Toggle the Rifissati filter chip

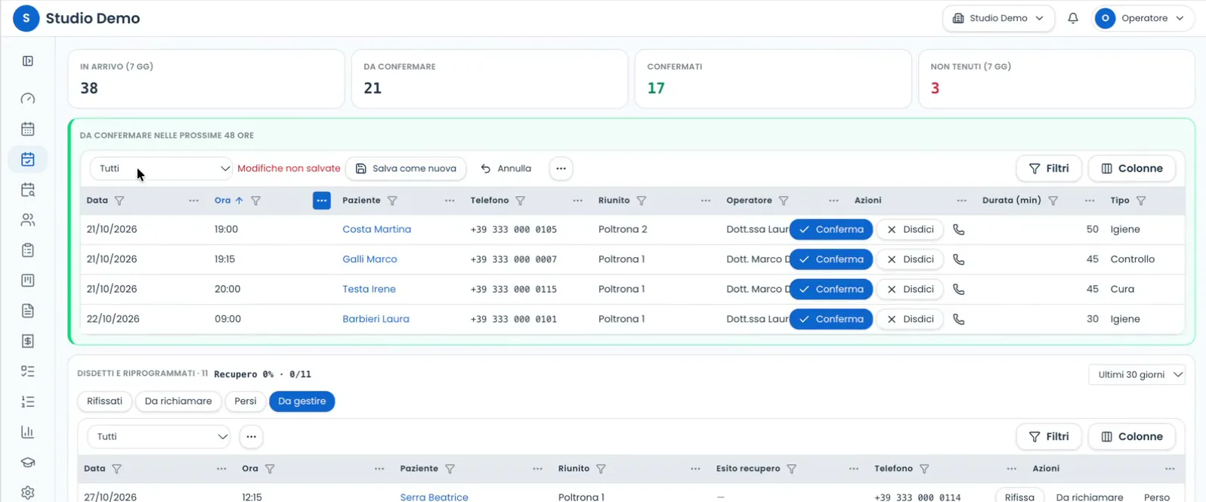(x=104, y=401)
